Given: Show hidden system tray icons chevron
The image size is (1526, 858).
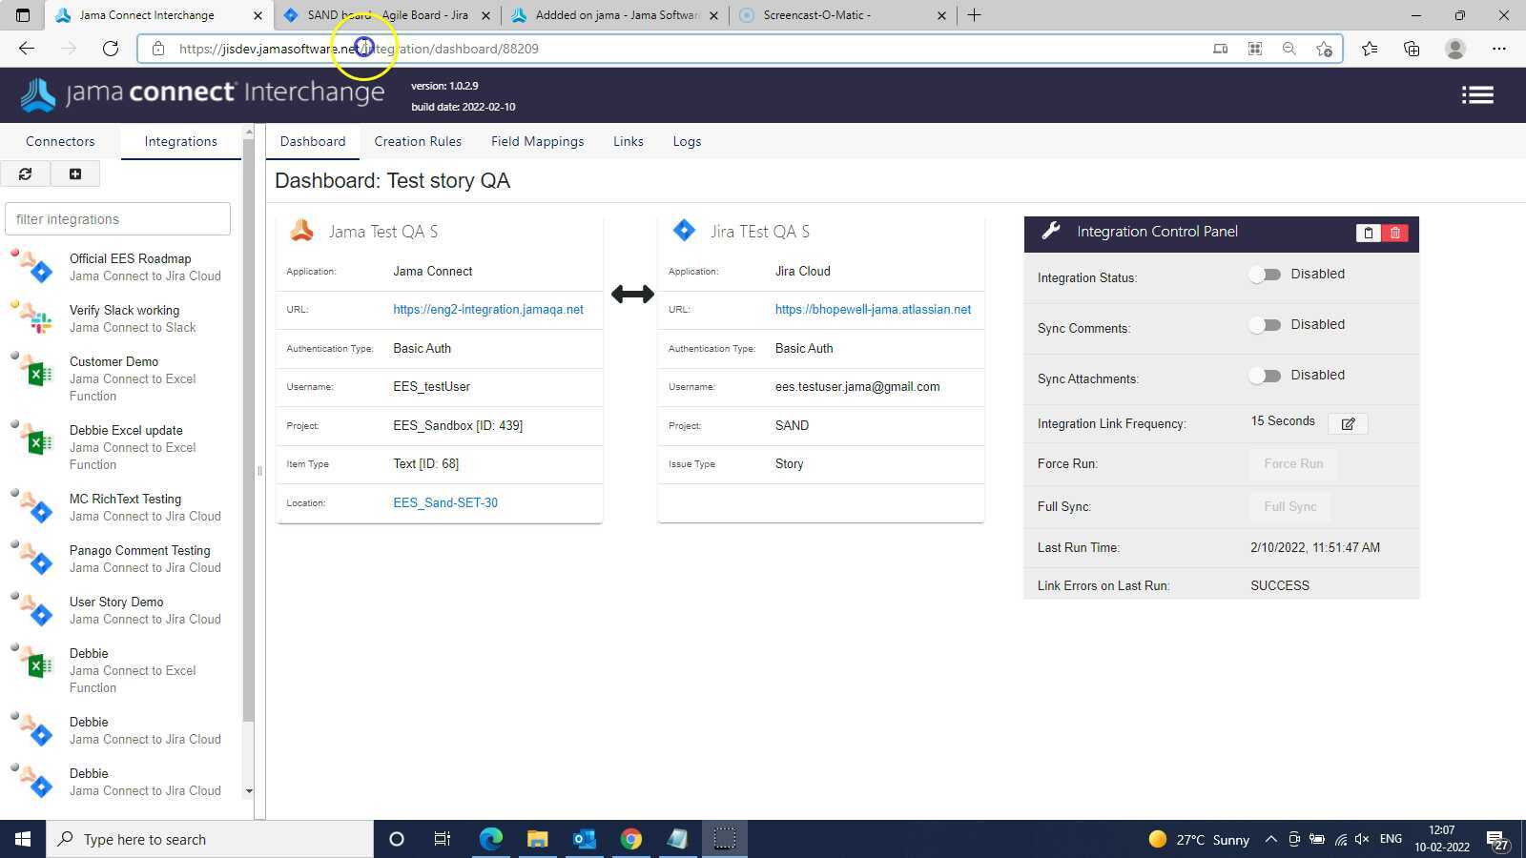Looking at the screenshot, I should pos(1270,839).
